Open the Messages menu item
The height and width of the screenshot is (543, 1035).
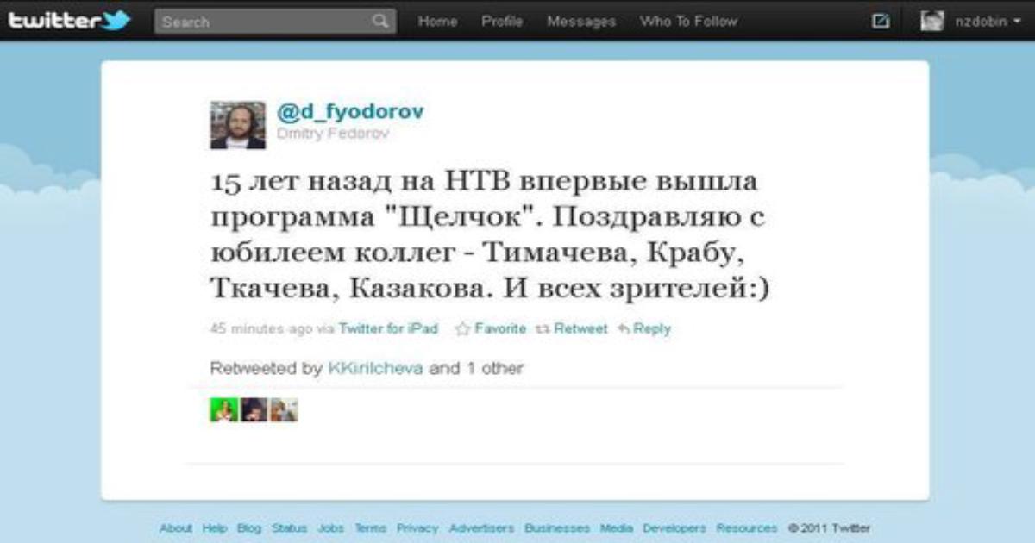pos(581,22)
